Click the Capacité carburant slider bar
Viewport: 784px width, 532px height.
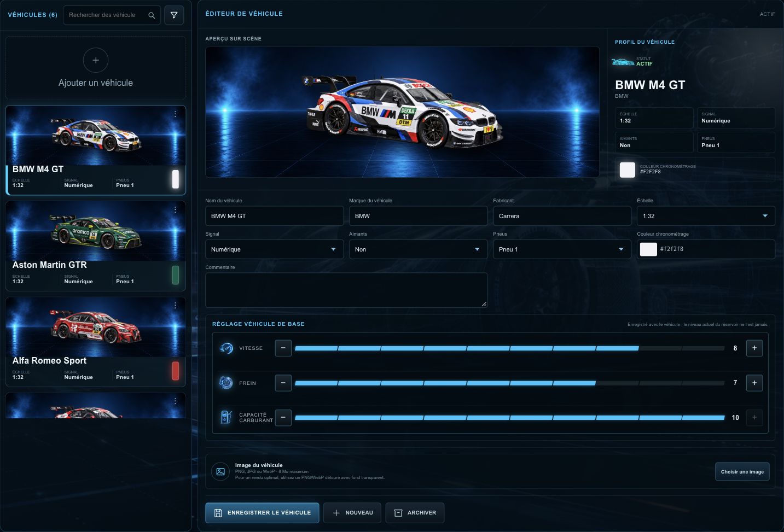click(x=510, y=418)
